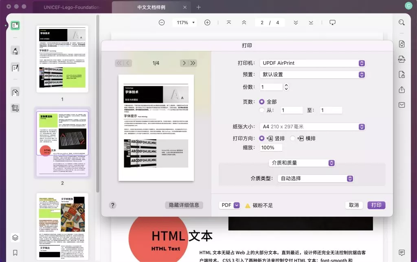Click the share upload icon
Screen dimensions: 417x262
402,90
